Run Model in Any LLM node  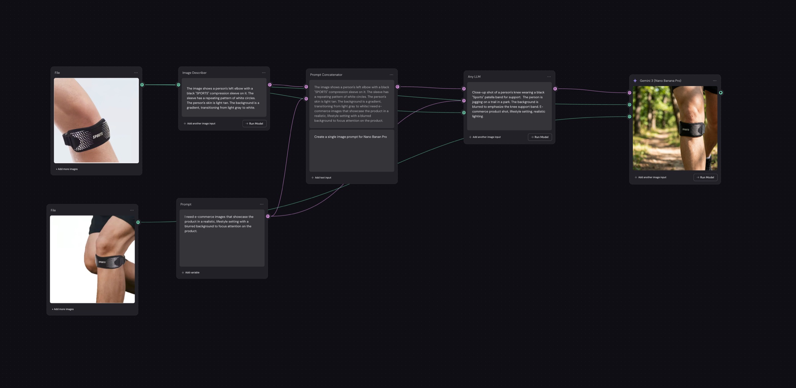pos(540,137)
